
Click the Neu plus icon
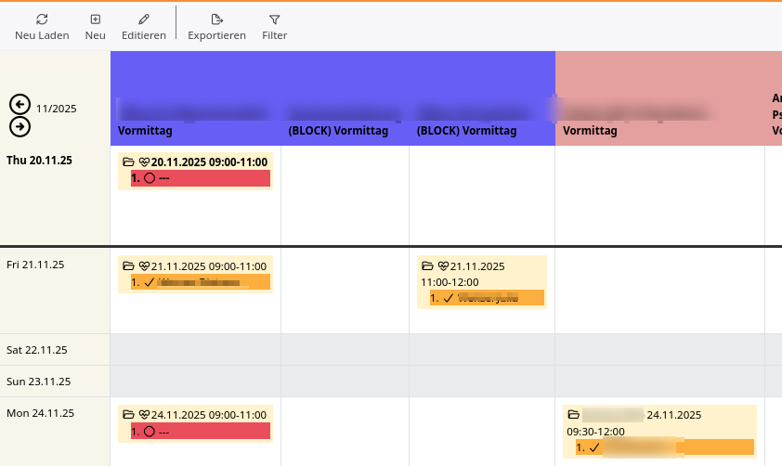point(95,19)
